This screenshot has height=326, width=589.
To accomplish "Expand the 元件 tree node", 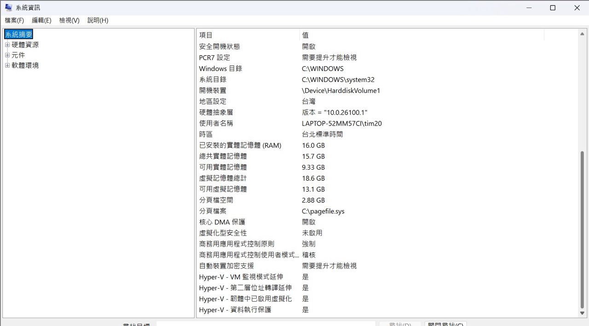I will tap(7, 55).
